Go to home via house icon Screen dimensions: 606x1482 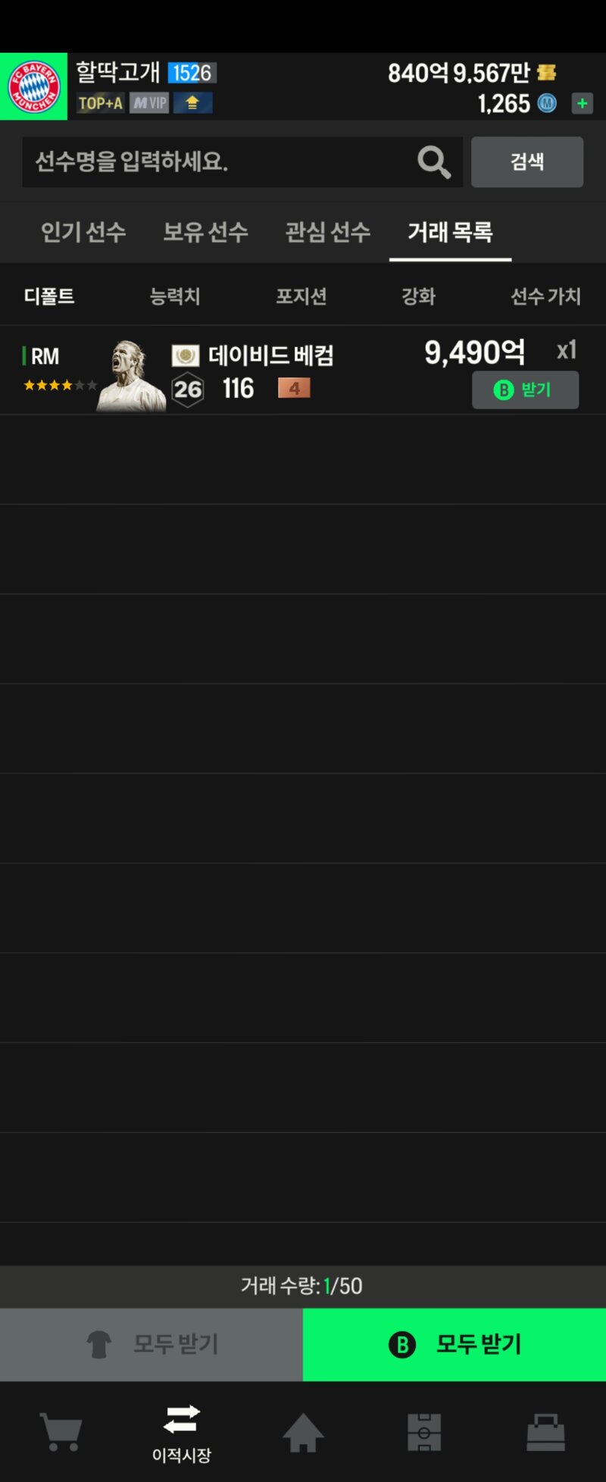(303, 1432)
